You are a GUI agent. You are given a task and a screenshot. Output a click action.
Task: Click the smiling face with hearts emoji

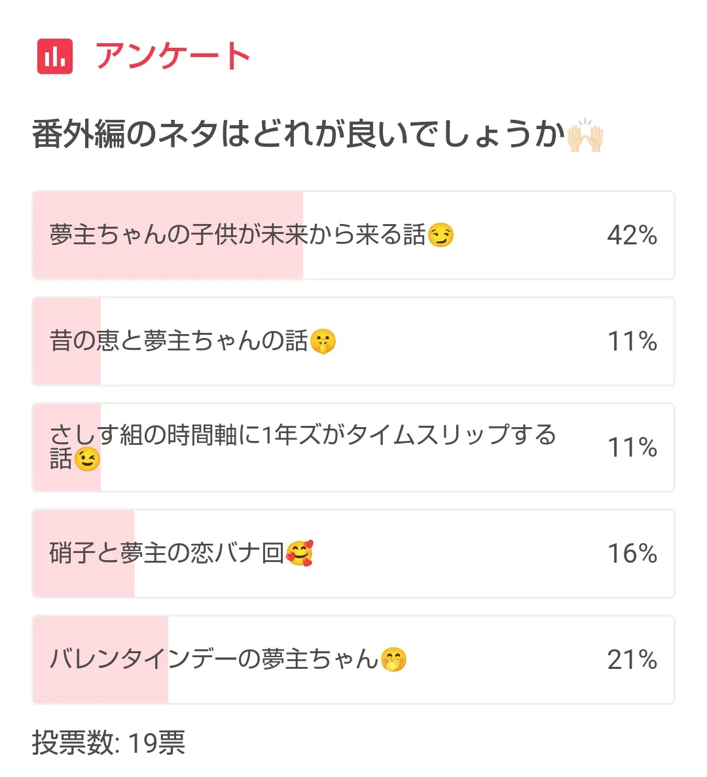(300, 554)
